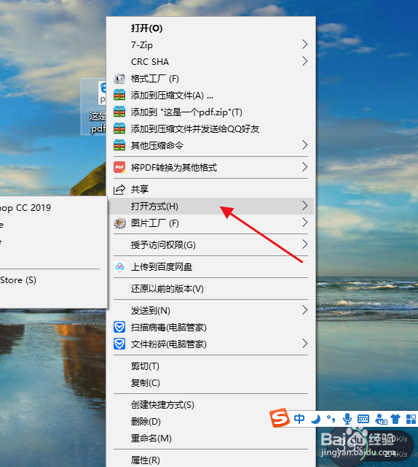
Task: Open the Sogou toolbox grid icon
Action: pos(411,419)
